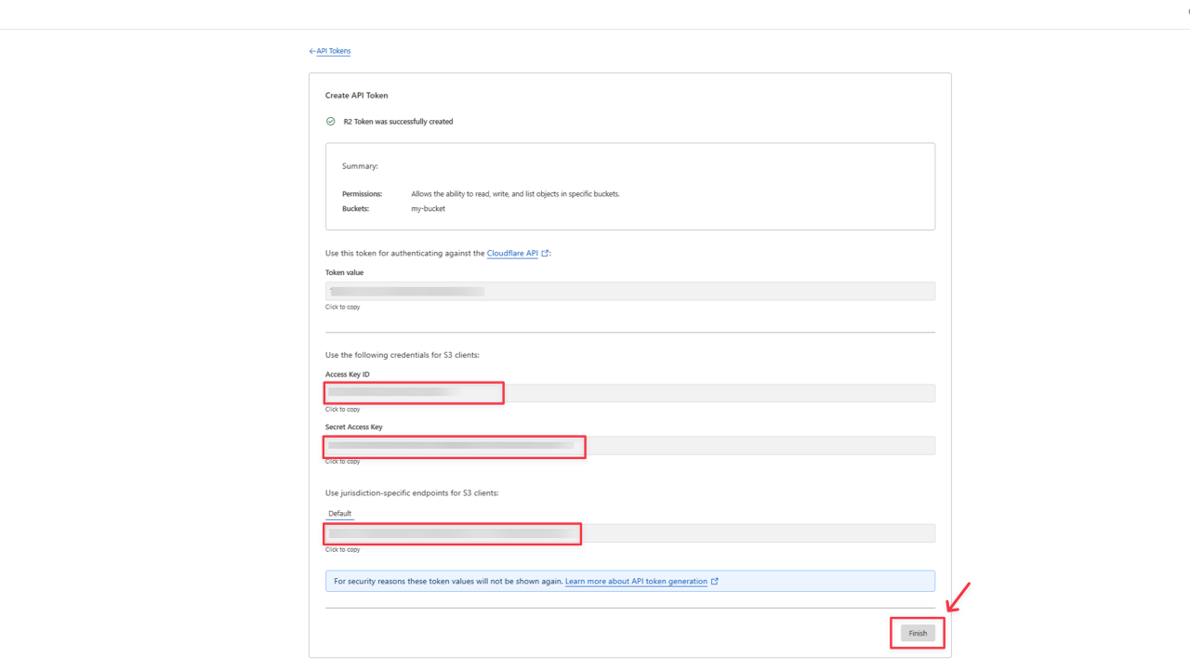Image resolution: width=1190 pixels, height=669 pixels.
Task: Click Click to copy under Access Key ID
Action: pyautogui.click(x=342, y=409)
